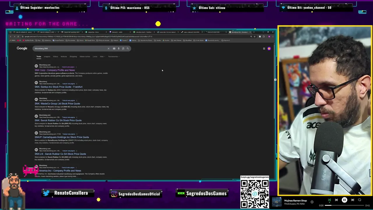373x210 pixels.
Task: Open more options for GameSquare Holdings result
Action: click(x=77, y=134)
